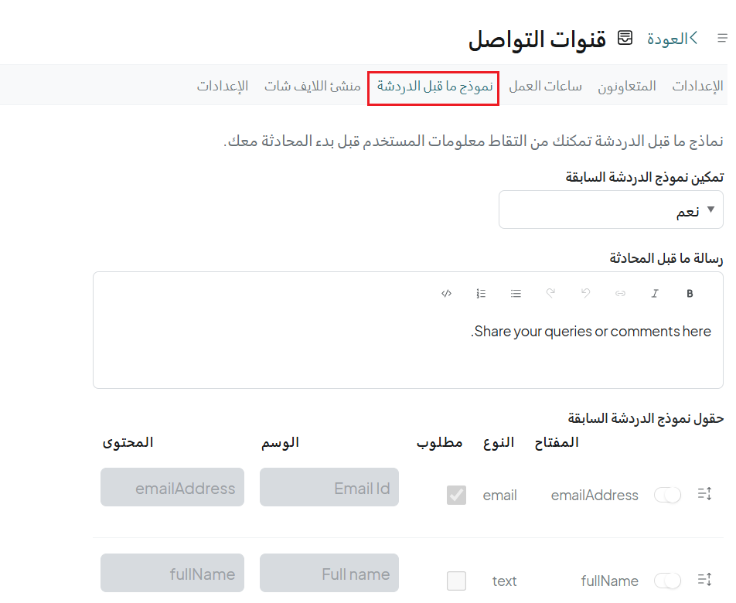Switch to the ساعات العمل tab
Image resolution: width=736 pixels, height=603 pixels.
pyautogui.click(x=545, y=86)
